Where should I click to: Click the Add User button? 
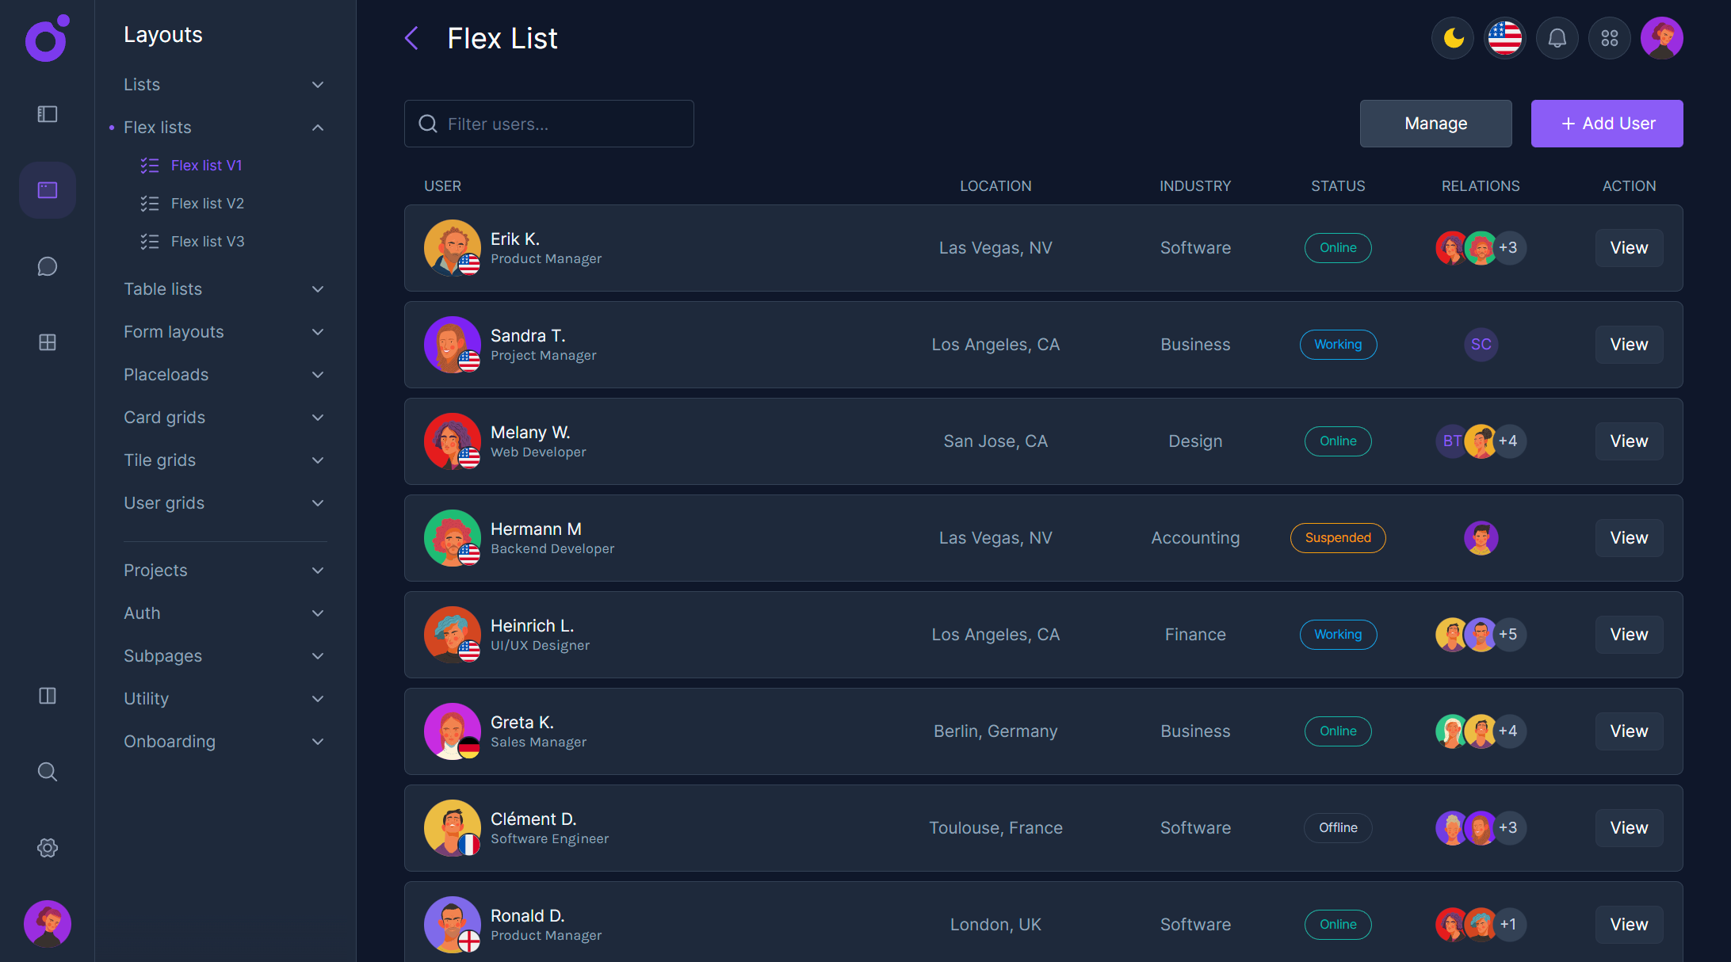[x=1607, y=123]
